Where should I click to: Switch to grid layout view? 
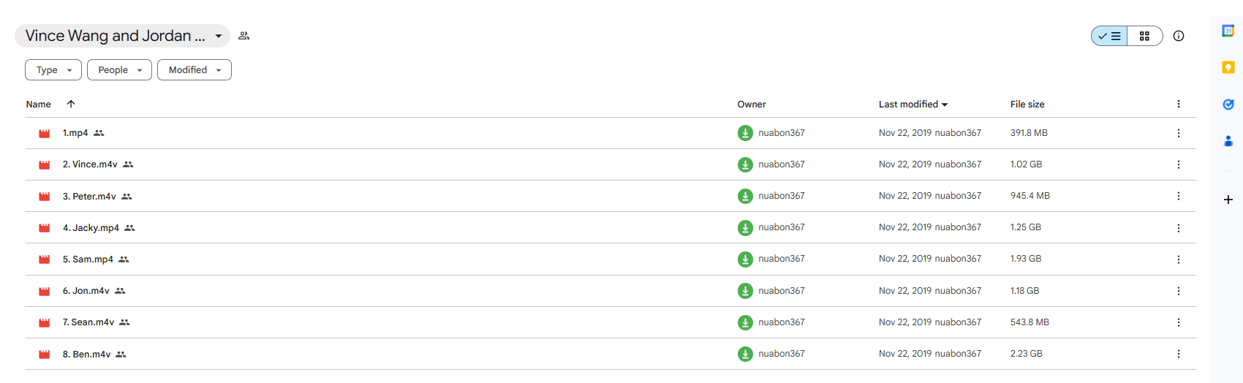point(1144,36)
